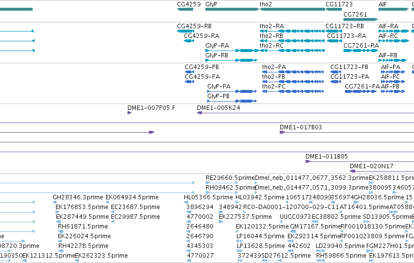Viewport: 414px width, 263px height.
Task: Click the EST feature labeled 4345303
Action: coord(188,251)
